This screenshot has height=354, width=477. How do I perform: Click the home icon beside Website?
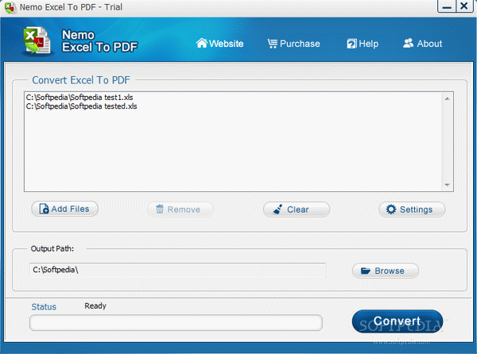(x=202, y=43)
